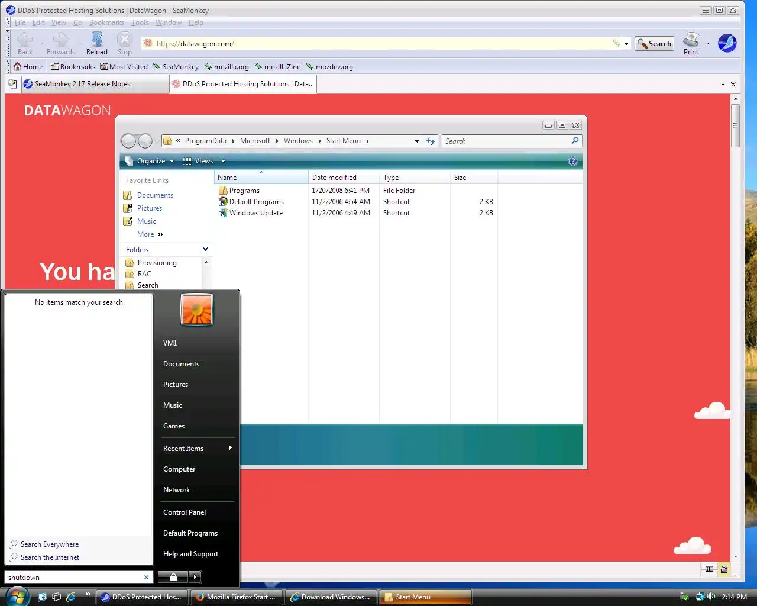
Task: Open the mozdev.org bookmark
Action: tap(329, 67)
